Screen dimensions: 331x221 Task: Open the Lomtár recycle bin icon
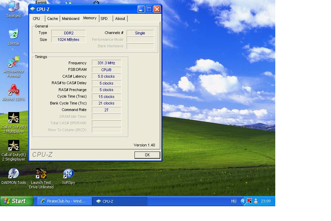click(14, 37)
